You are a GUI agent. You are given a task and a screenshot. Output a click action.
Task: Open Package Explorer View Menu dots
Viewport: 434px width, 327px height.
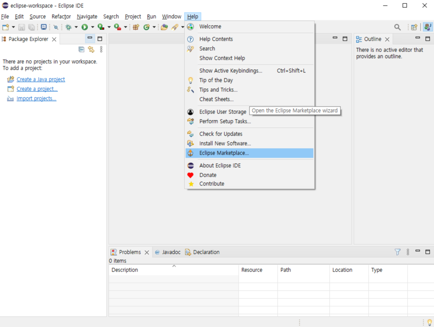pos(101,49)
